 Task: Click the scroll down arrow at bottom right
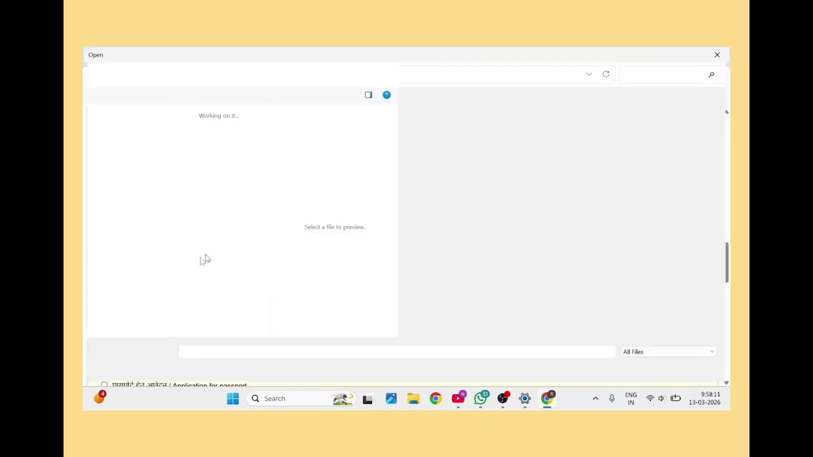pos(727,383)
